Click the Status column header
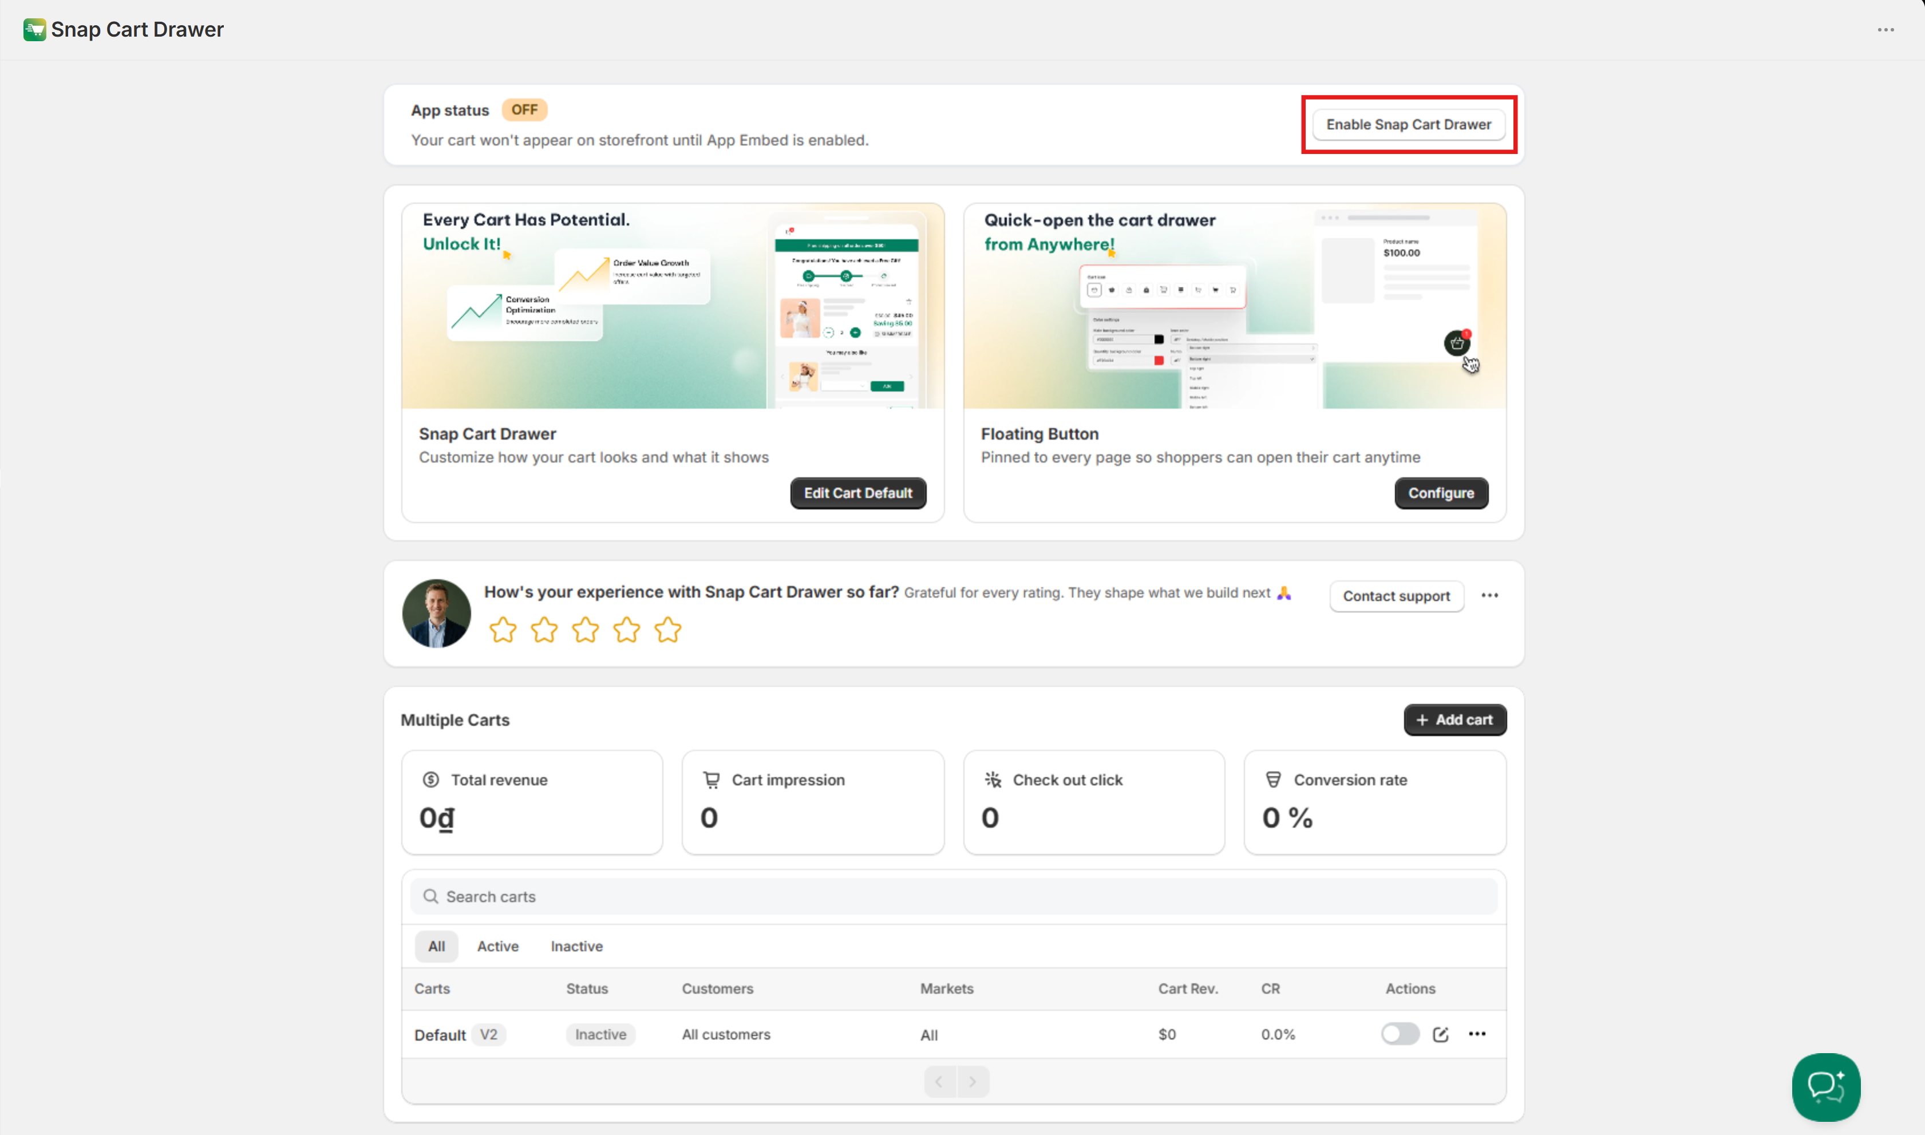The image size is (1925, 1135). [x=587, y=988]
